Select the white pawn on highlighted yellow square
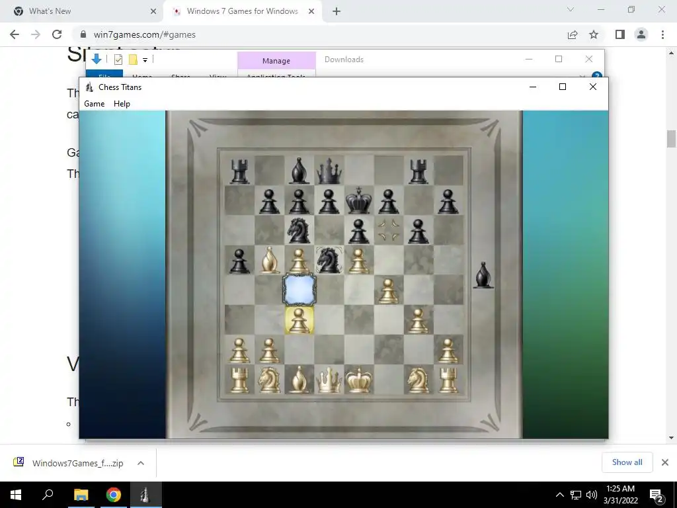The height and width of the screenshot is (508, 677). click(x=299, y=320)
